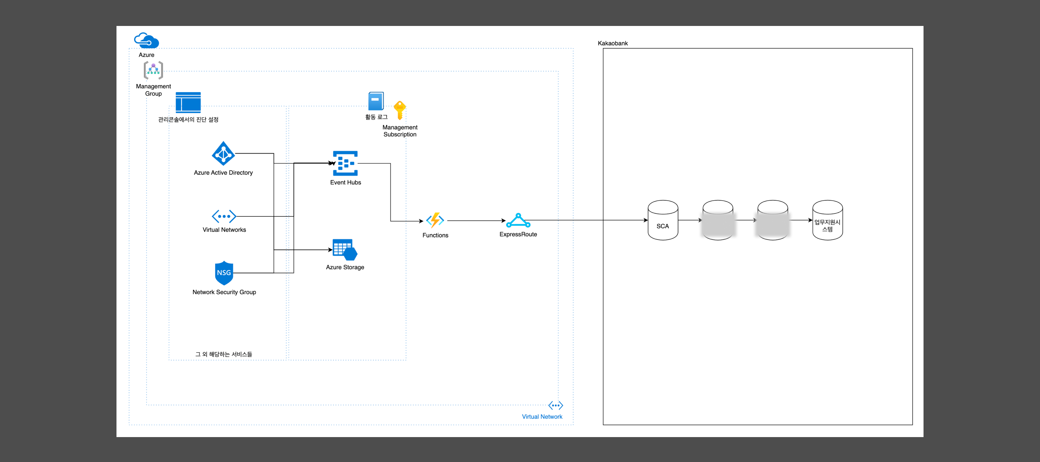Screen dimensions: 1040x462
Task: Select the diagnostic settings console icon
Action: [x=188, y=102]
